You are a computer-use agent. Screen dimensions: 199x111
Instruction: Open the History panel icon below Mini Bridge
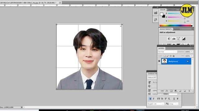click(155, 20)
